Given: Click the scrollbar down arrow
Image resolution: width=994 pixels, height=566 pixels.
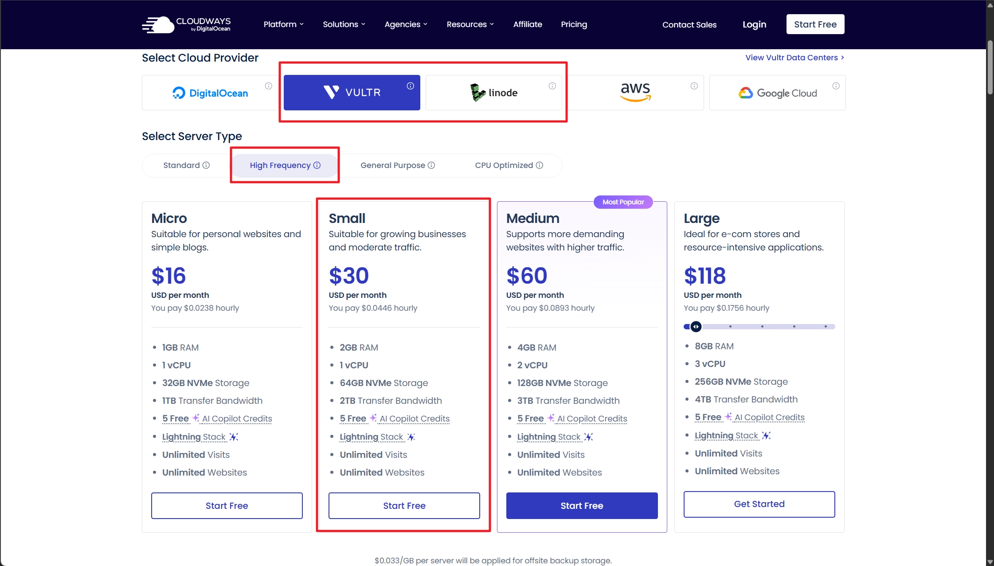Looking at the screenshot, I should tap(990, 562).
